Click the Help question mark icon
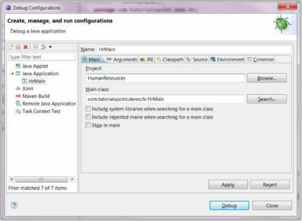Viewport: 302px width, 221px height. (x=14, y=205)
